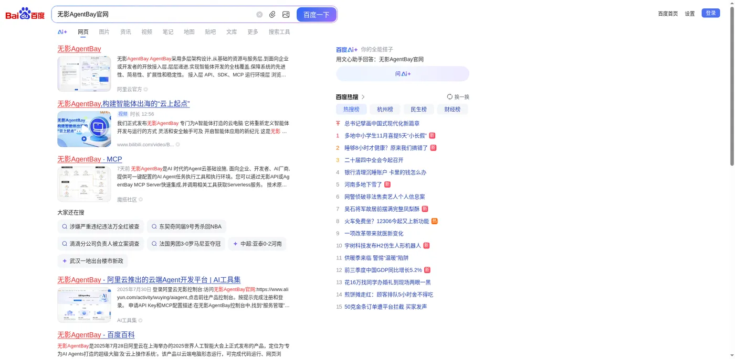Click 问AI+ button

click(403, 74)
